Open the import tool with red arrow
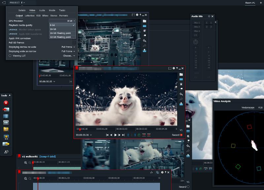The height and width of the screenshot is (190, 264). coord(6,110)
